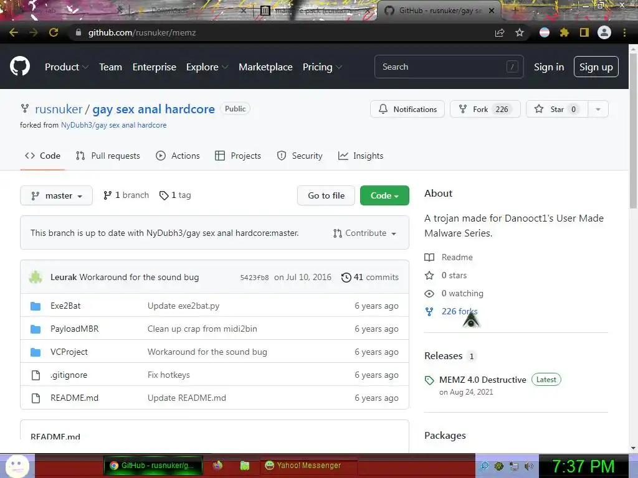Click the smiley start button on taskbar
This screenshot has height=478, width=638.
coord(17,466)
